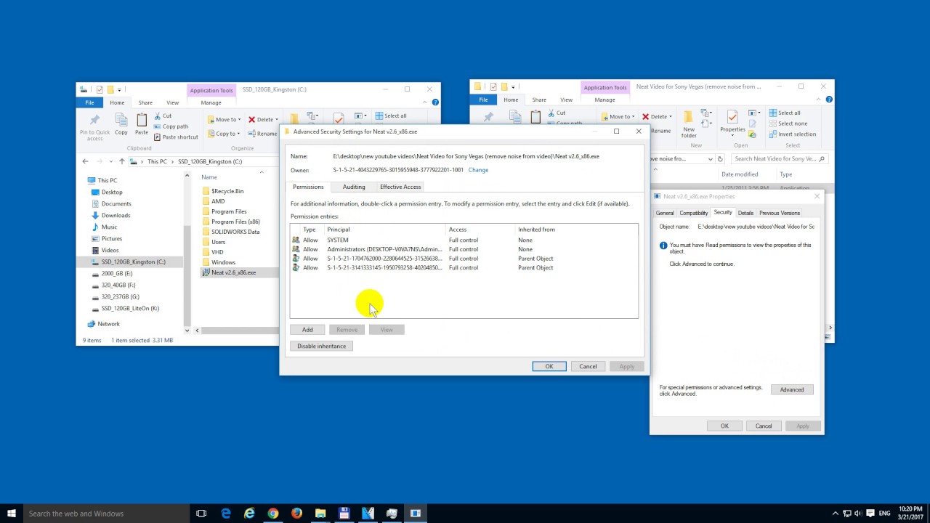Viewport: 930px width, 523px height.
Task: Open Copy to dropdown in SSD_120GB_Kingston window
Action: pos(223,134)
